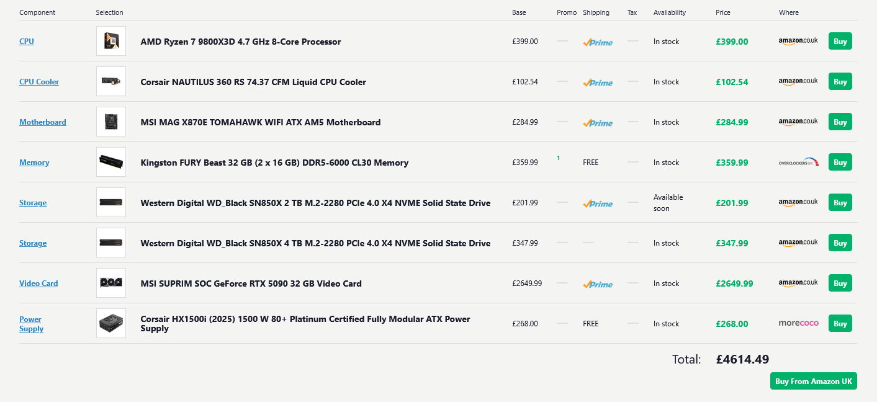Open the Memory component link
The height and width of the screenshot is (402, 877).
tap(34, 163)
